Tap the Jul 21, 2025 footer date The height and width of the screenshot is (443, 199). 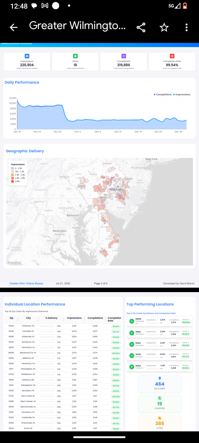tap(63, 284)
